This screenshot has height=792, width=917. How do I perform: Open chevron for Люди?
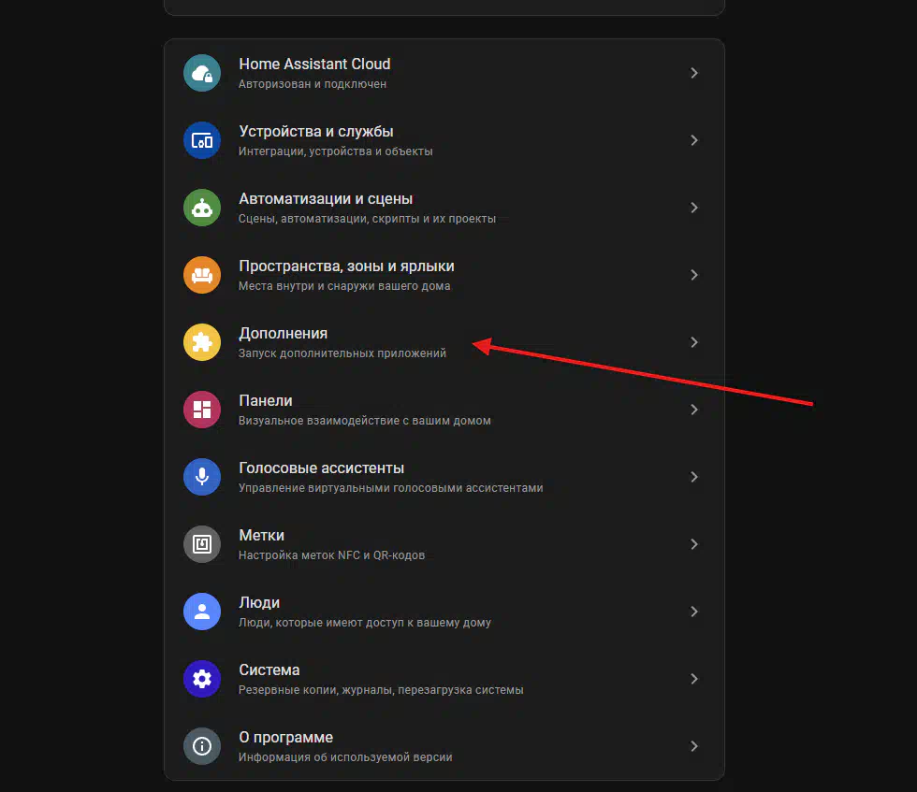(x=694, y=612)
